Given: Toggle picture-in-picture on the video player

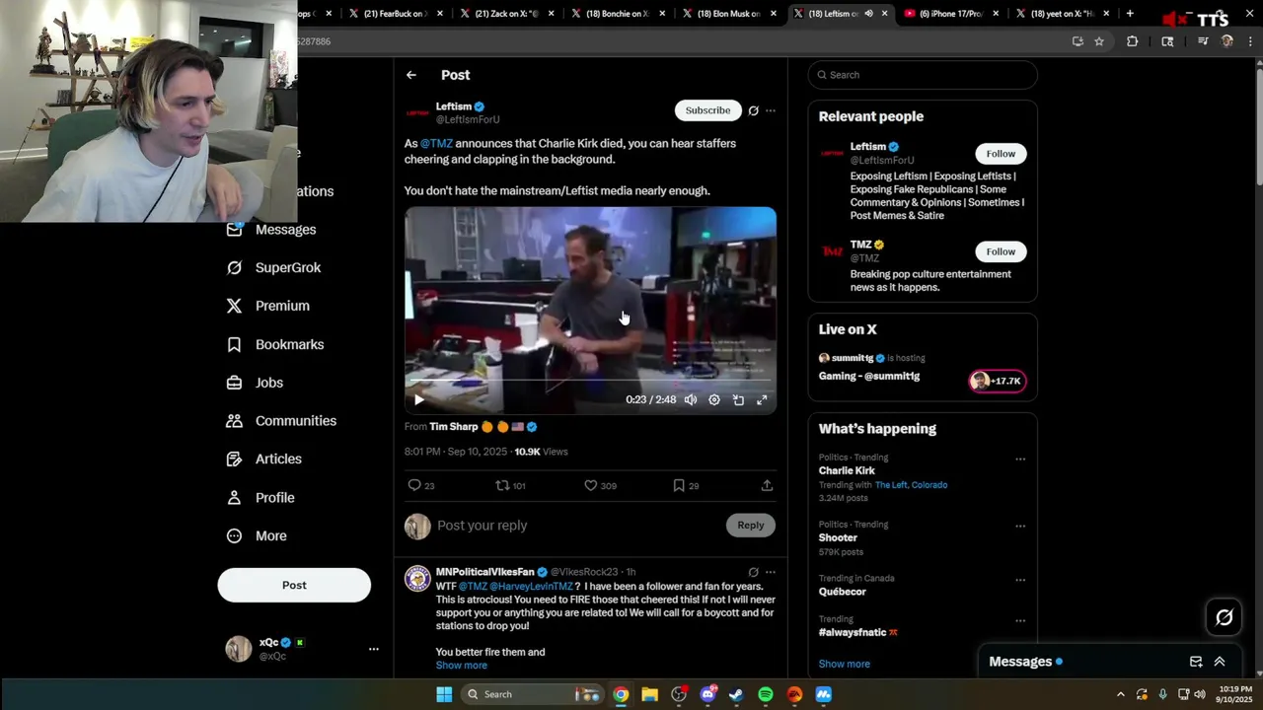Looking at the screenshot, I should pos(738,399).
